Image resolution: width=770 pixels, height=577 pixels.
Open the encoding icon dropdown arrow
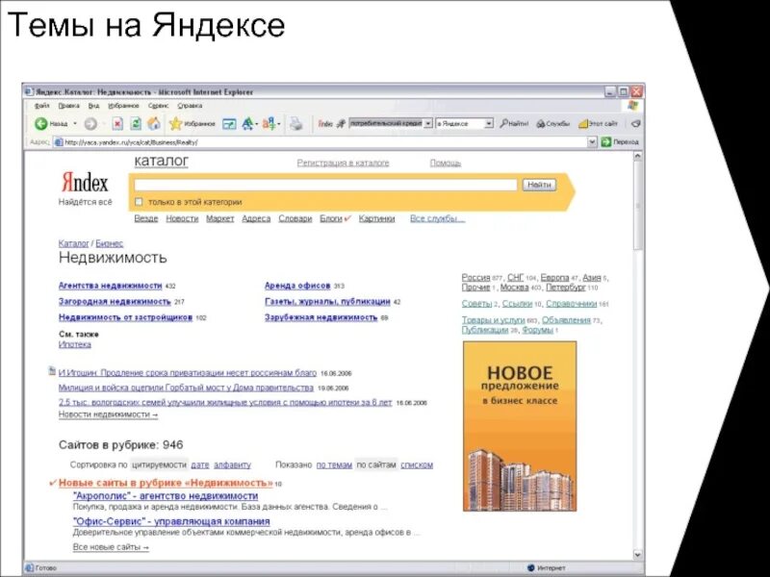tap(279, 124)
